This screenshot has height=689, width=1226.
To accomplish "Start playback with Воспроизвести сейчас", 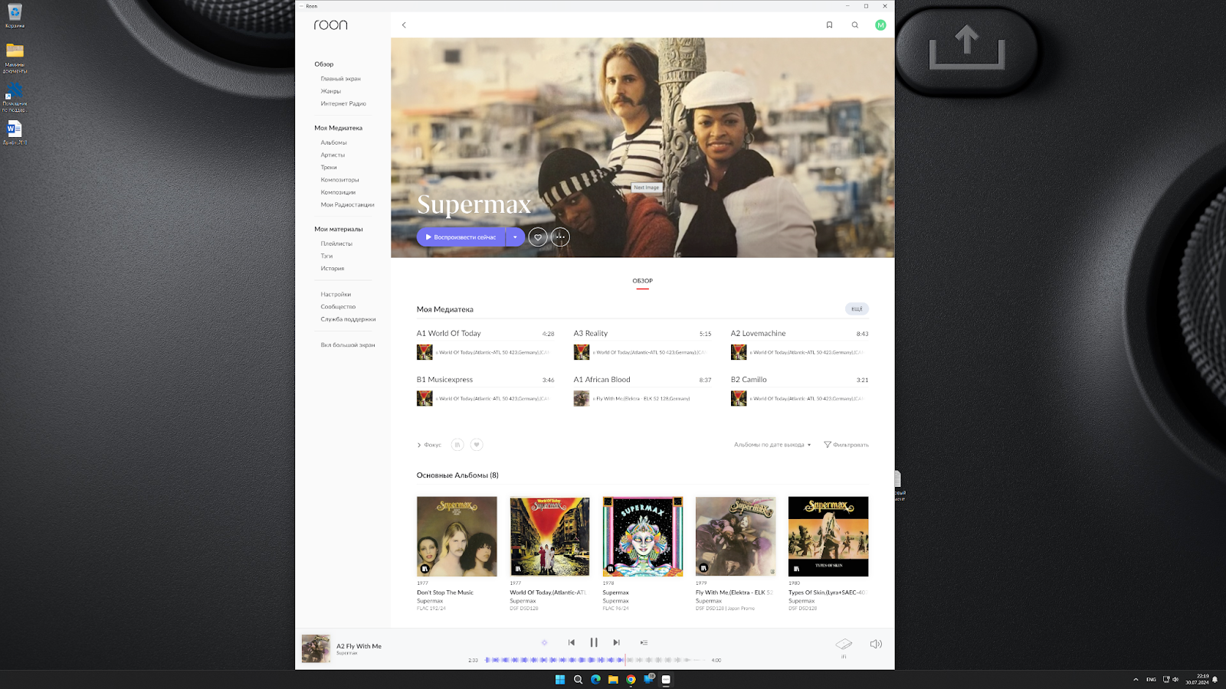I will tap(461, 237).
